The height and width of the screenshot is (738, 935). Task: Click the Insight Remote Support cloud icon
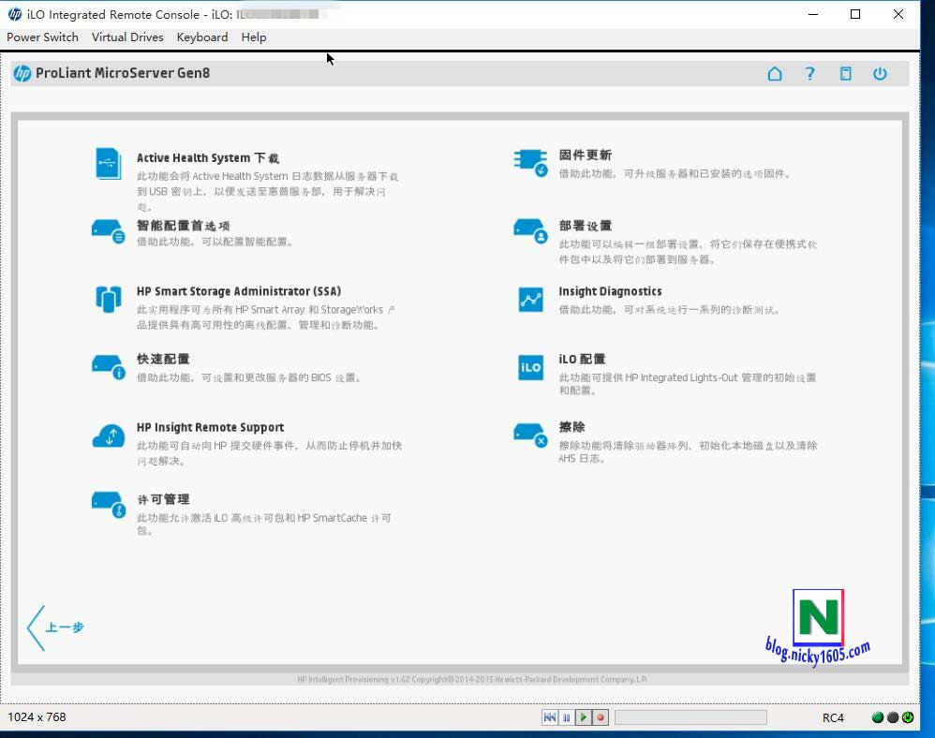coord(108,435)
